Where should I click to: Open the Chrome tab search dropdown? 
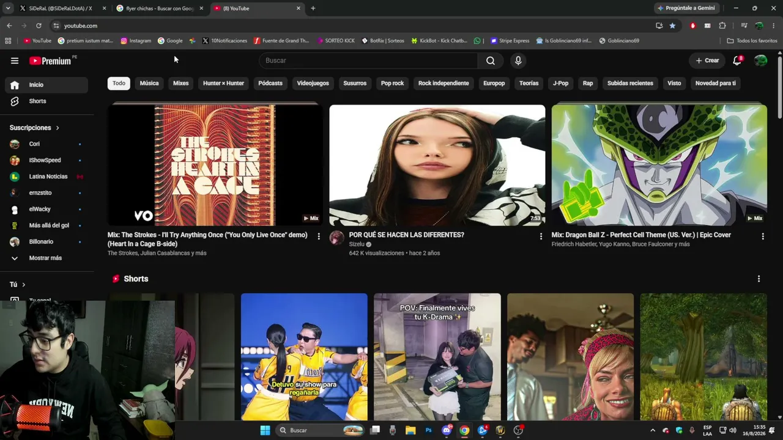click(8, 9)
